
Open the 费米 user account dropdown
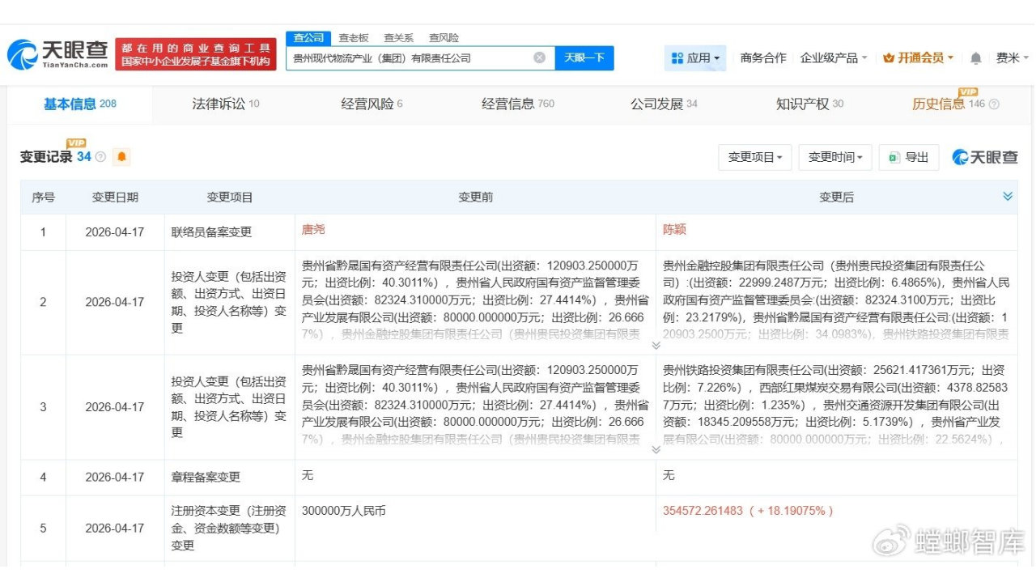(1013, 58)
